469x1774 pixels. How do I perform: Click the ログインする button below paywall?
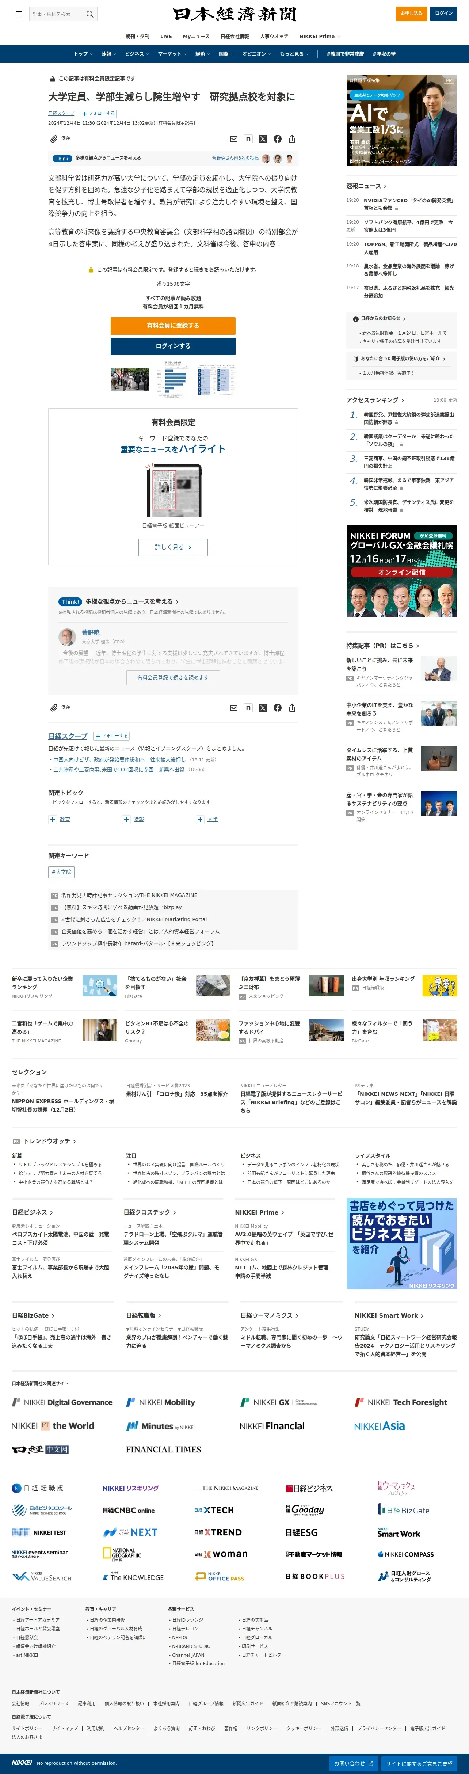pos(173,346)
